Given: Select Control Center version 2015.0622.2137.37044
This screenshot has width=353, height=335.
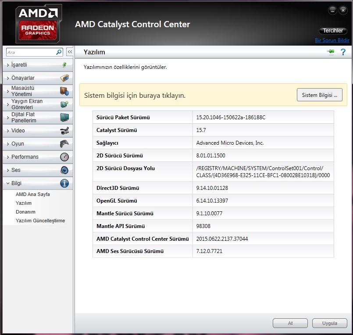Looking at the screenshot, I should (222, 239).
